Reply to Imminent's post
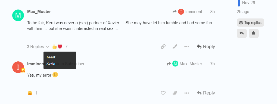 206,93
